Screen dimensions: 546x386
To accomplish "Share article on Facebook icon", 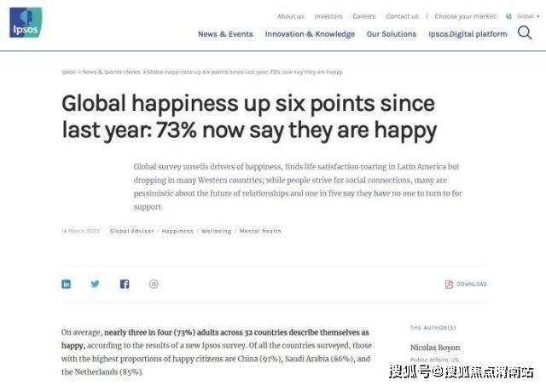I will [x=125, y=284].
